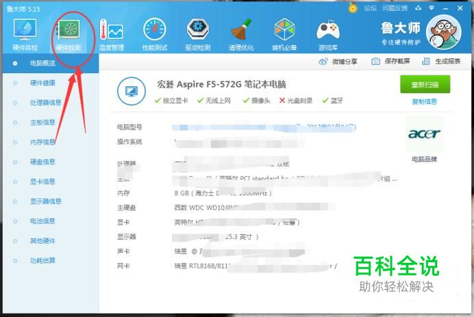The width and height of the screenshot is (474, 317).
Task: Open 硬件体检 hardware checkup icon
Action: click(x=25, y=34)
